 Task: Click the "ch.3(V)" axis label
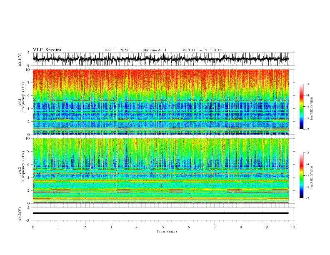pos(20,214)
